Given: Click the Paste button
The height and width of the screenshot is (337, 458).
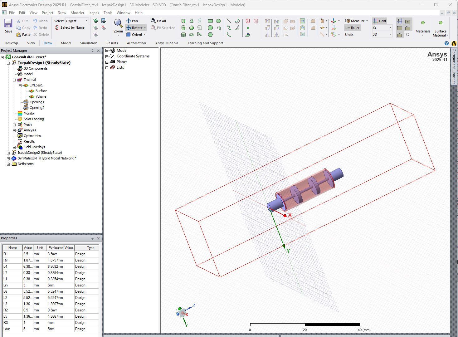Looking at the screenshot, I should (x=23, y=35).
